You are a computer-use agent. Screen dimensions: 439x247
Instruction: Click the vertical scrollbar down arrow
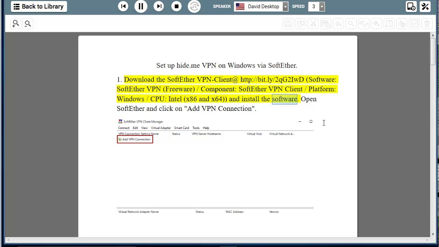coord(433,234)
